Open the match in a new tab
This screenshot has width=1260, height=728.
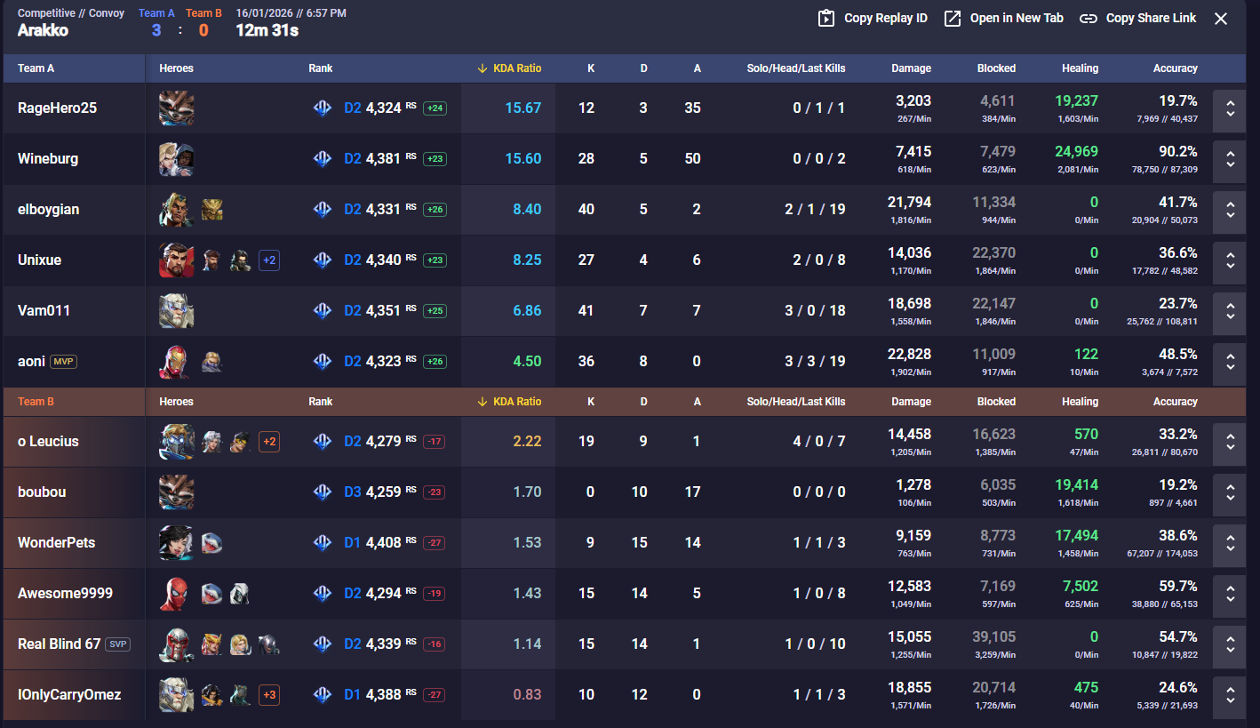1003,18
